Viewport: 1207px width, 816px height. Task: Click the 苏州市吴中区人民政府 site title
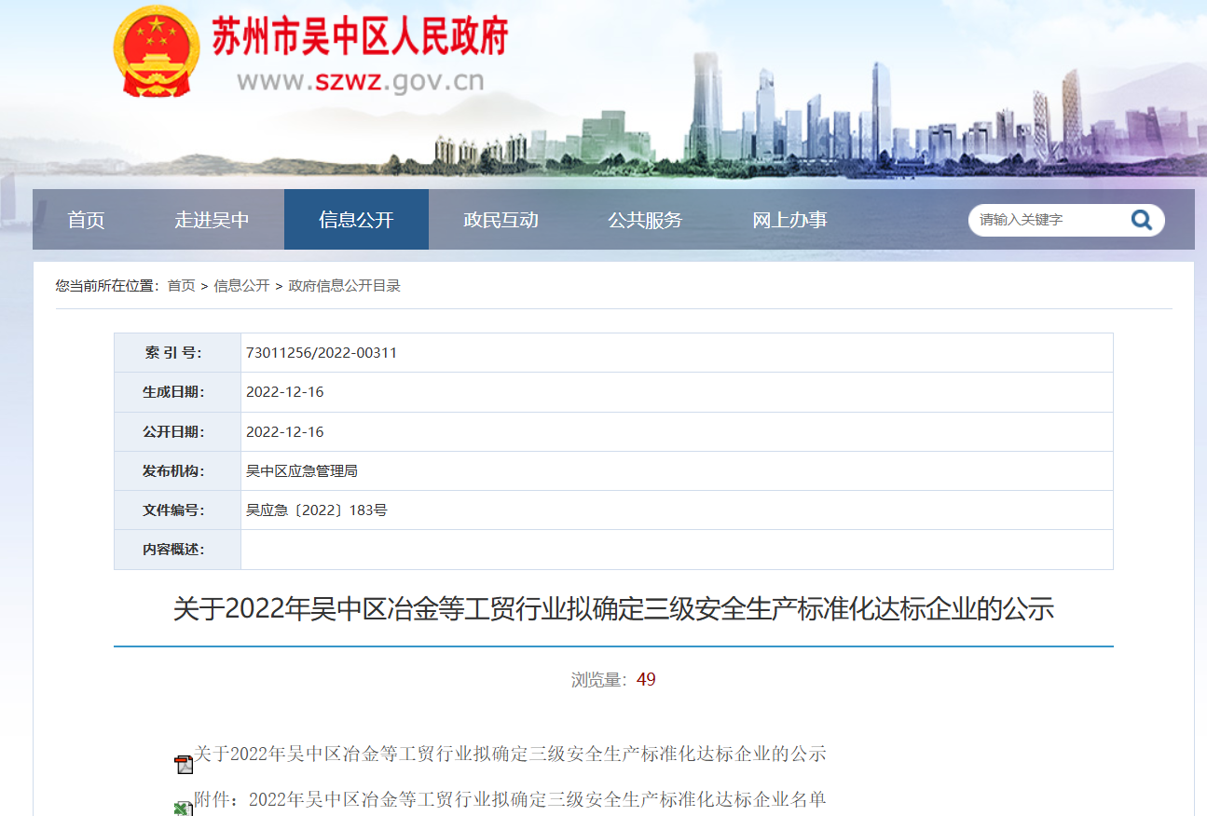pyautogui.click(x=360, y=37)
